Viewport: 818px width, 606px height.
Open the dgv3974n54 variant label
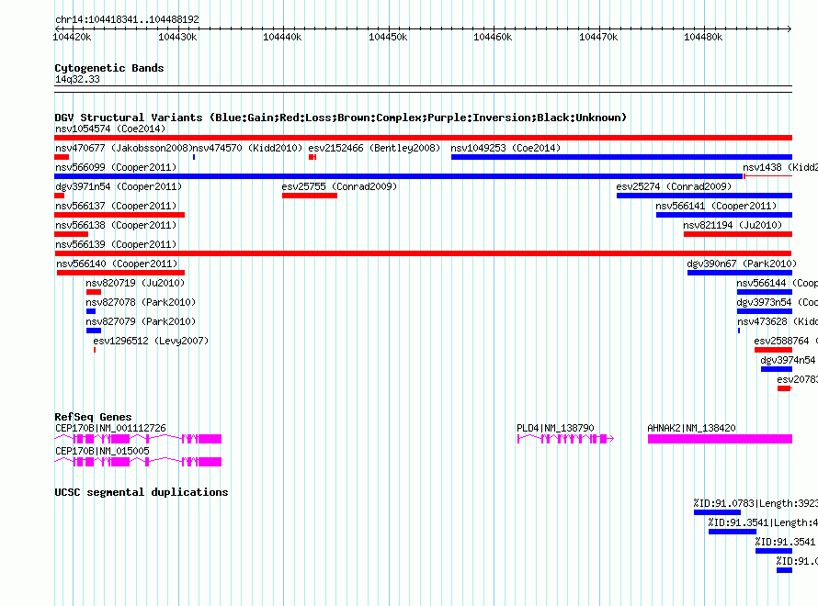coord(788,360)
